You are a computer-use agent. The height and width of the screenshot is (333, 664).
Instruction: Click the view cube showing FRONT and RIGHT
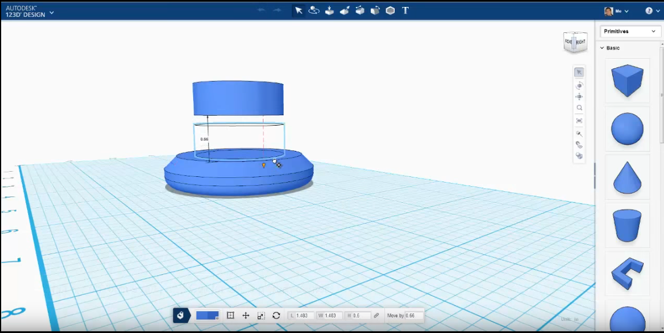575,42
